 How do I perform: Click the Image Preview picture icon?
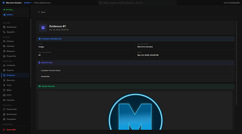(40, 86)
